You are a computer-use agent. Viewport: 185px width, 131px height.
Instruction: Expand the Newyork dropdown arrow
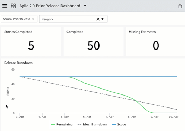102,19
